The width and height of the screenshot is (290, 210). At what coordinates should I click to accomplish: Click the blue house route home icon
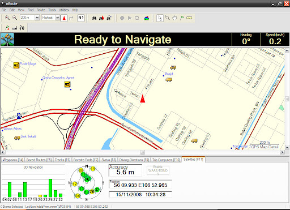point(146,18)
